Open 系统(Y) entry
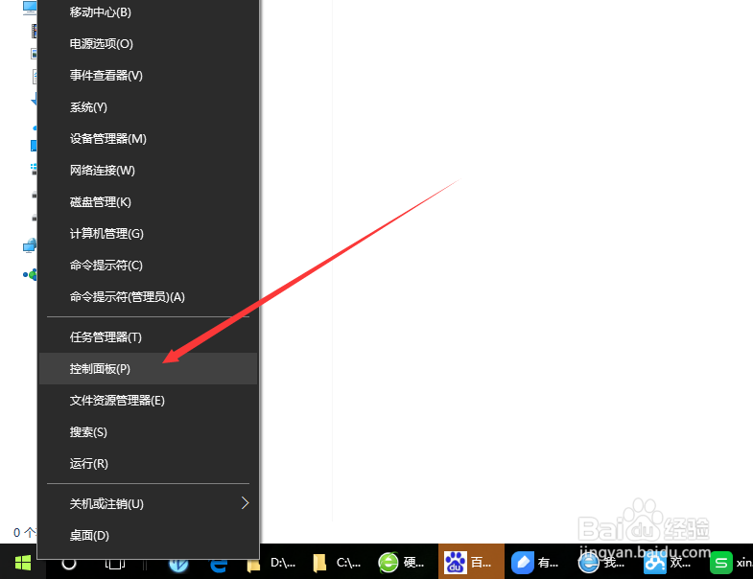 pos(148,107)
